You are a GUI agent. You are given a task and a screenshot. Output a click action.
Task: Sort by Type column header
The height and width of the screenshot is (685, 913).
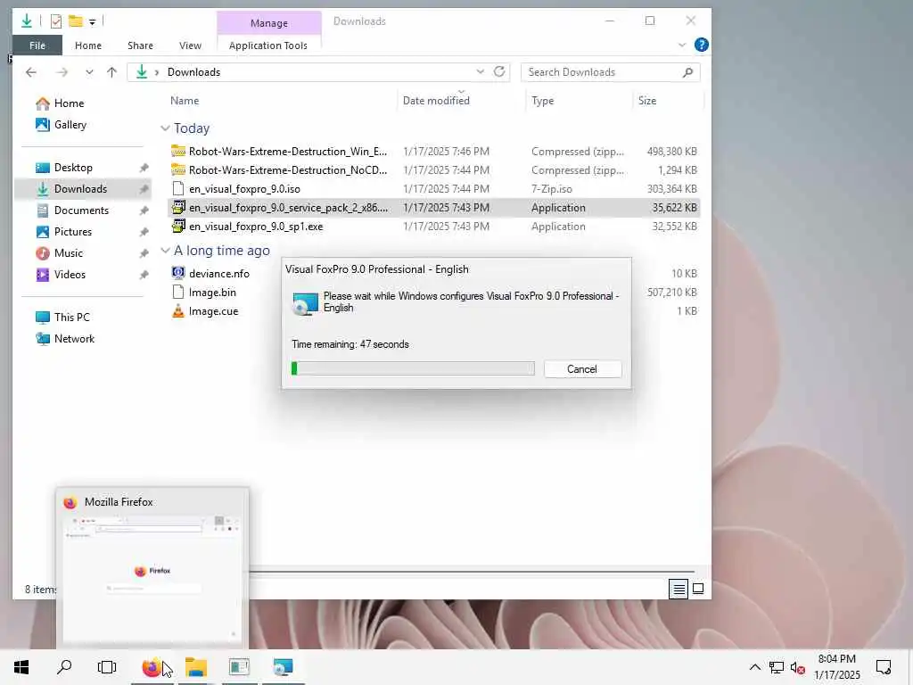(x=542, y=101)
